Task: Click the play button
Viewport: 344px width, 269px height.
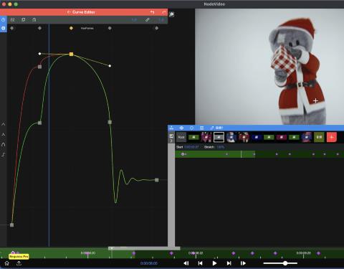Action: pos(214,263)
